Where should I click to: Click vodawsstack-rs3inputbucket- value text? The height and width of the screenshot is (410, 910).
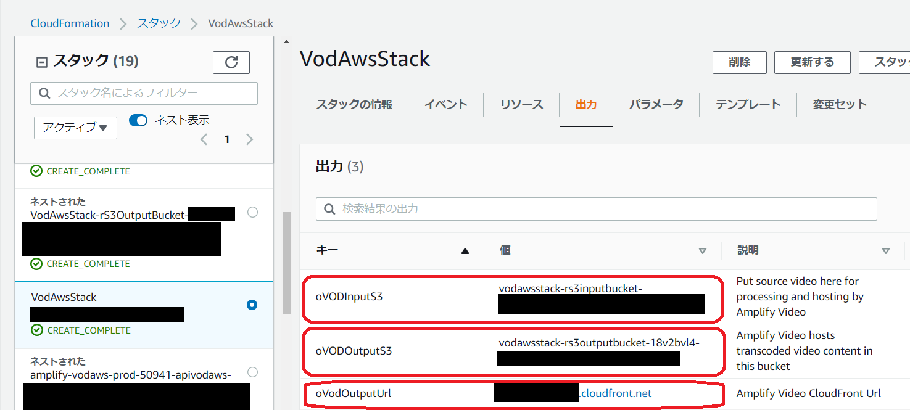click(571, 289)
